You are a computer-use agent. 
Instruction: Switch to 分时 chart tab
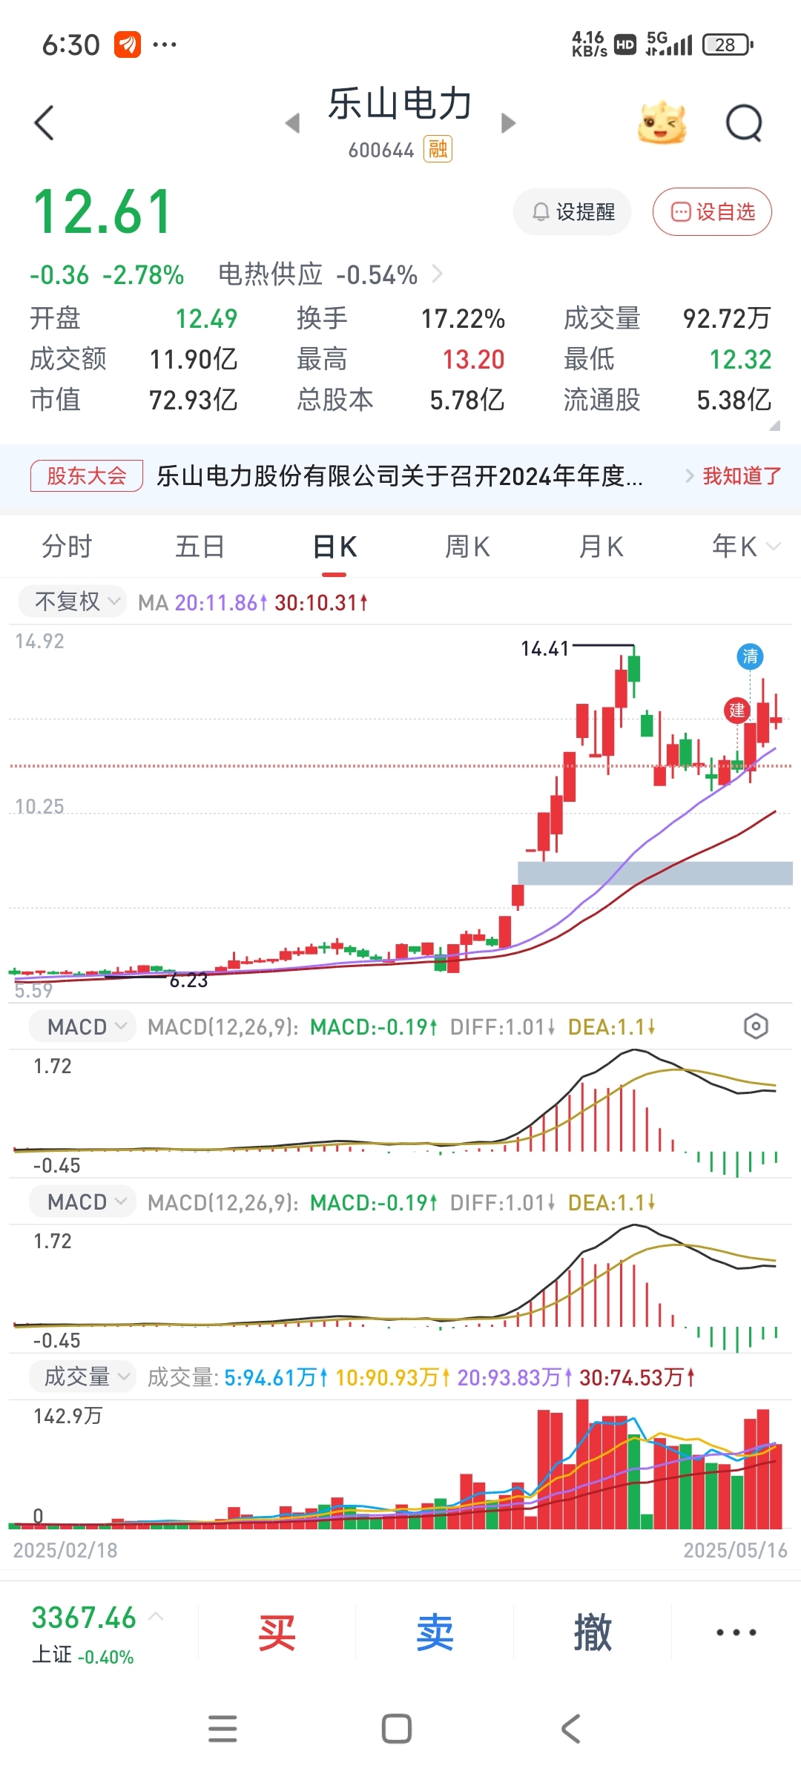[67, 547]
